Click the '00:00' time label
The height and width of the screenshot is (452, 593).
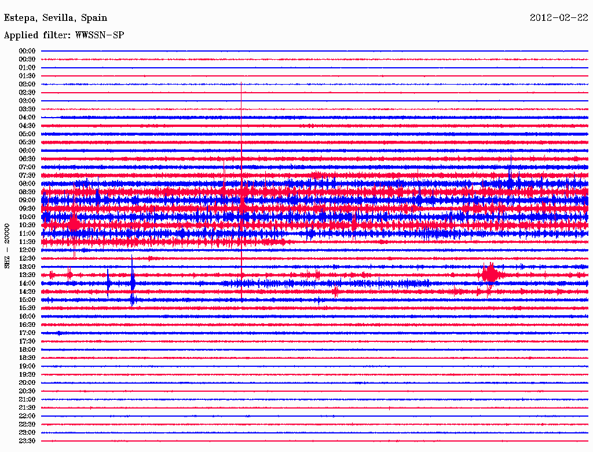27,51
